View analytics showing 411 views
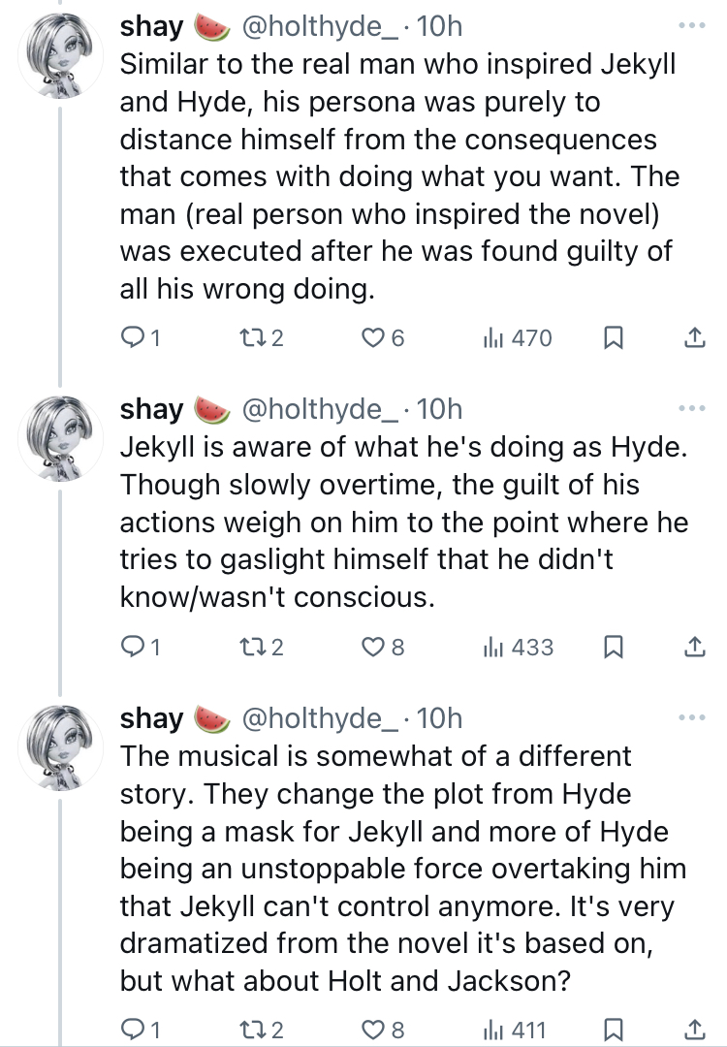The image size is (727, 1047). point(515,1030)
